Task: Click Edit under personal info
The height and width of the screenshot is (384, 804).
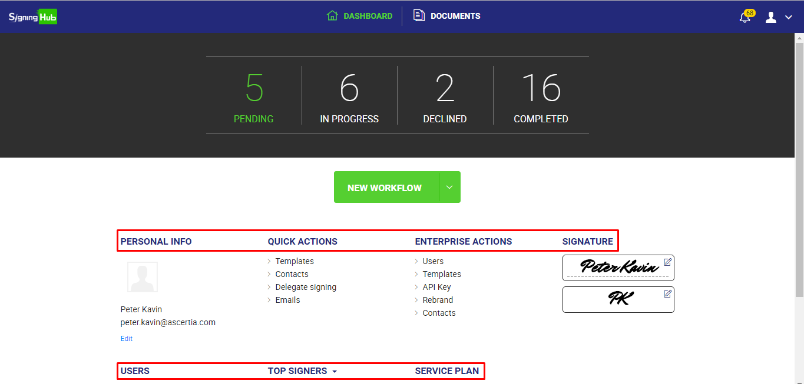Action: pos(127,339)
